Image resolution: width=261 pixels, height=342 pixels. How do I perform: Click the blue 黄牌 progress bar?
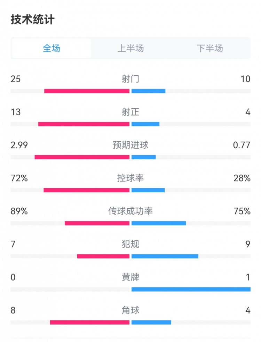click(191, 289)
